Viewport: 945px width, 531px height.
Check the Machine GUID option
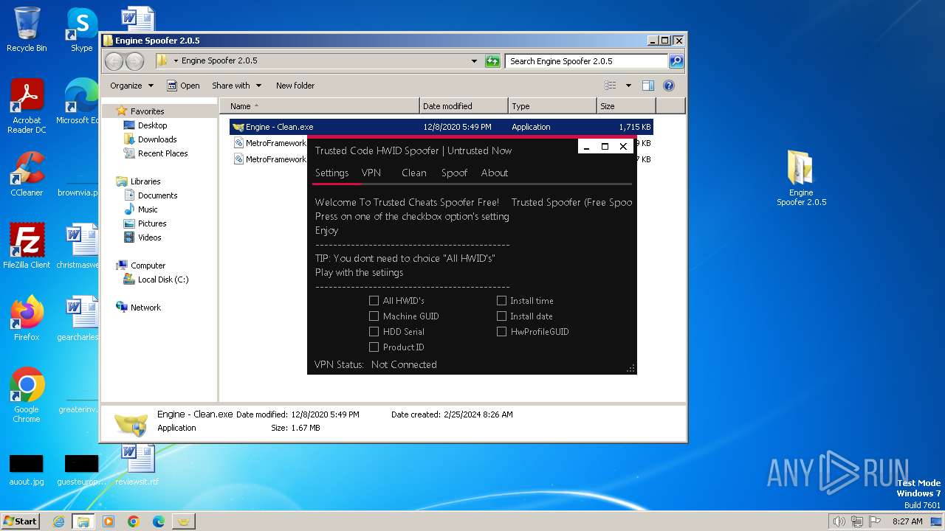[x=374, y=316]
